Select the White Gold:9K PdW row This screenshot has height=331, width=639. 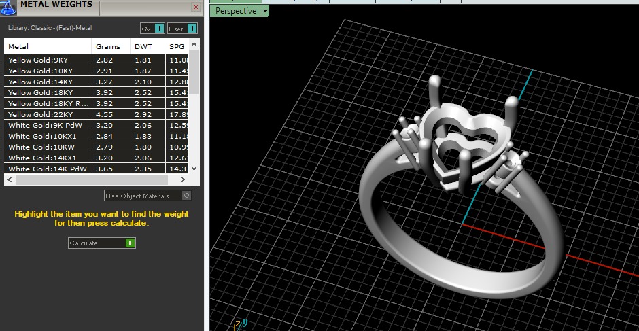click(97, 125)
